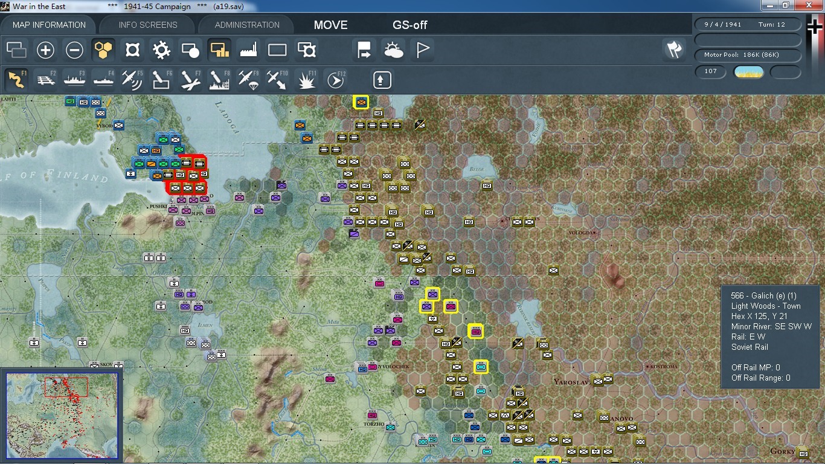The image size is (825, 464).
Task: Click the minimap in the corner
Action: pyautogui.click(x=62, y=415)
